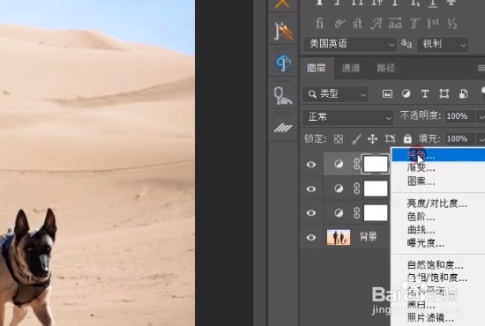Hide the second adjustment layer
The width and height of the screenshot is (485, 326).
311,189
